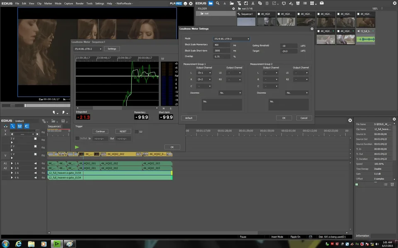Screen dimensions: 398x248
Task: Mute the 1 A audio track
Action: coord(35,164)
